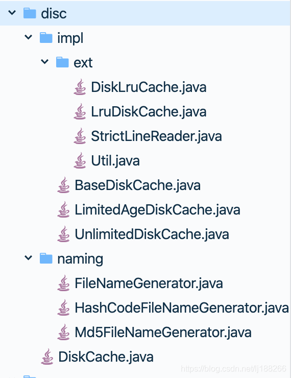Open Util.java file
The image size is (291, 378).
click(x=115, y=161)
